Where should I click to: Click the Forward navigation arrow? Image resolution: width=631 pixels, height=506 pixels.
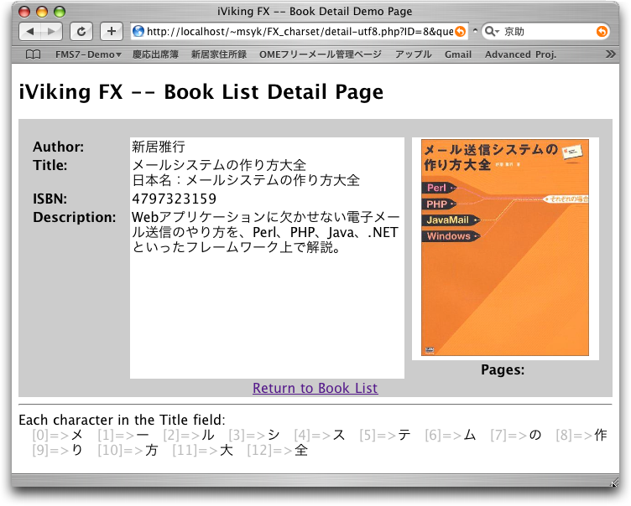51,32
